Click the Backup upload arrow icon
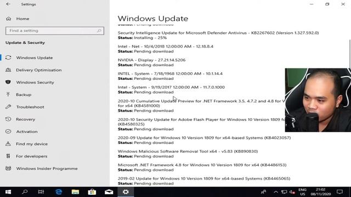This screenshot has height=197, width=351. [8, 95]
